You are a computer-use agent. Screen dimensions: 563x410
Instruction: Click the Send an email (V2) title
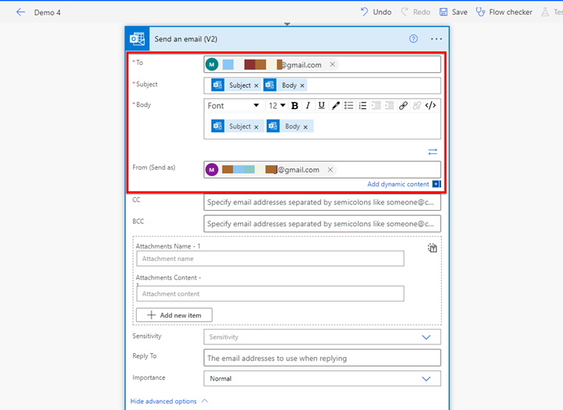point(186,39)
